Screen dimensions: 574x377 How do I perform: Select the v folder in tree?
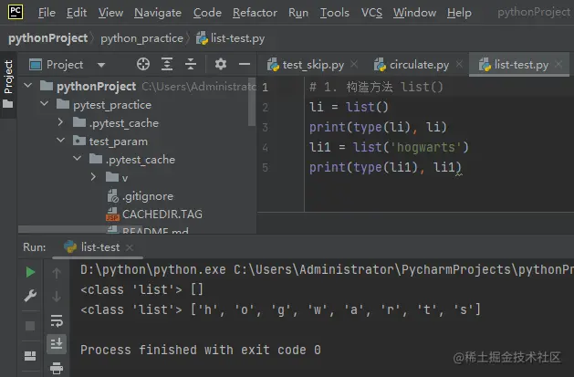click(117, 178)
